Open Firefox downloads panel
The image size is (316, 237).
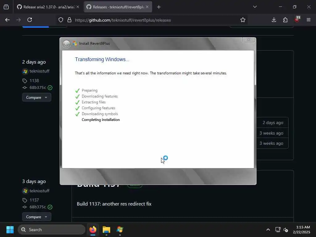[274, 20]
